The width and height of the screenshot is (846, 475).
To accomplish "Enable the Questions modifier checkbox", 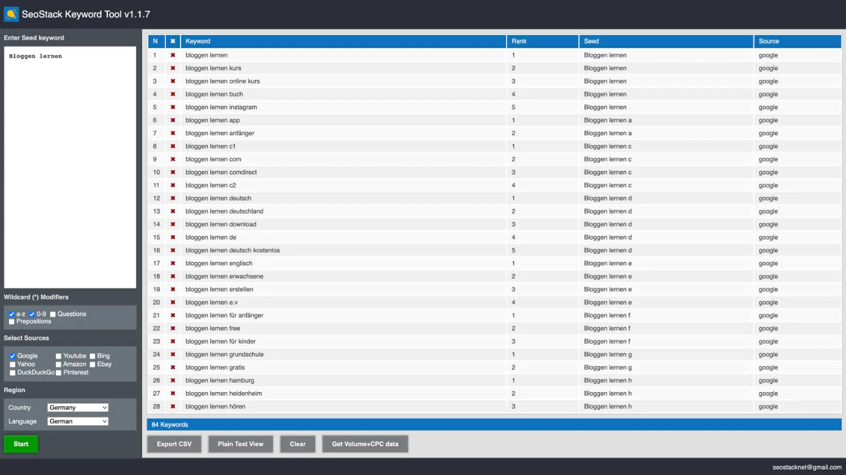I will coord(53,314).
